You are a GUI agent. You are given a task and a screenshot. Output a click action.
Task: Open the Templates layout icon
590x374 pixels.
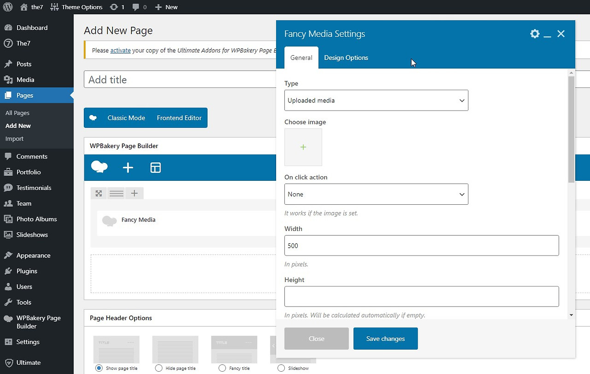point(156,168)
